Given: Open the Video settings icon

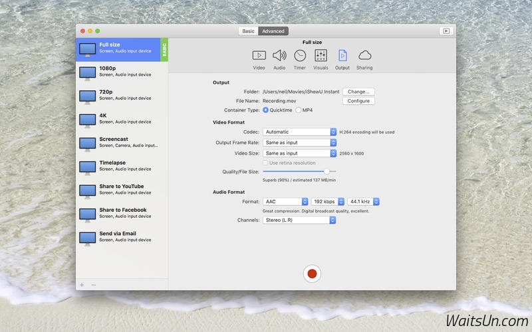Looking at the screenshot, I should point(259,56).
